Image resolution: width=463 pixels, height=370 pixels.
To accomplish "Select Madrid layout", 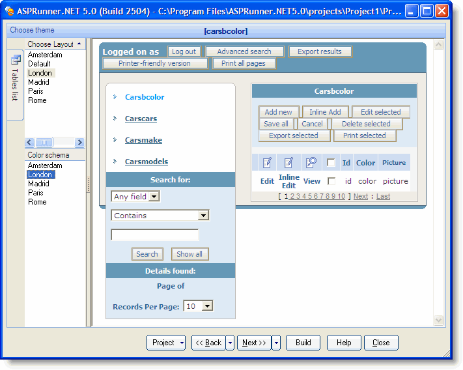I will 38,82.
